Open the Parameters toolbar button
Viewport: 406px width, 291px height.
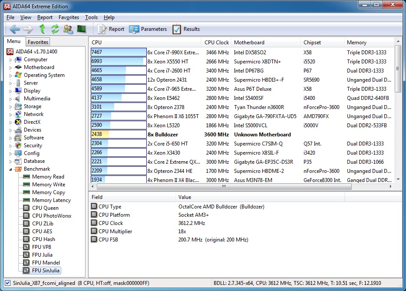click(x=148, y=29)
